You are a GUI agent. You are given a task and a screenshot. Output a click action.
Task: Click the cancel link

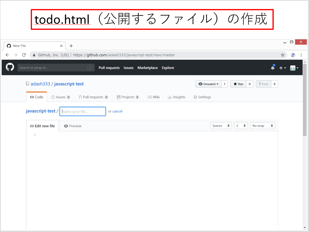(117, 111)
